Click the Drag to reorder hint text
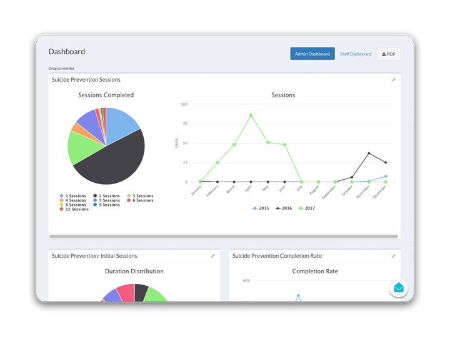This screenshot has width=450, height=337. pos(61,69)
